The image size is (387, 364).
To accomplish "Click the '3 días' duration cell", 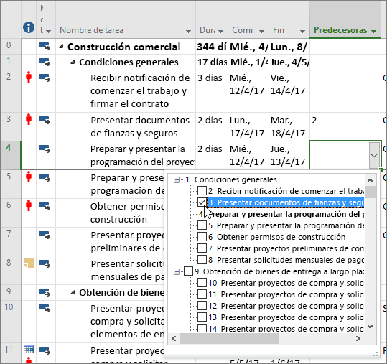I will [212, 91].
